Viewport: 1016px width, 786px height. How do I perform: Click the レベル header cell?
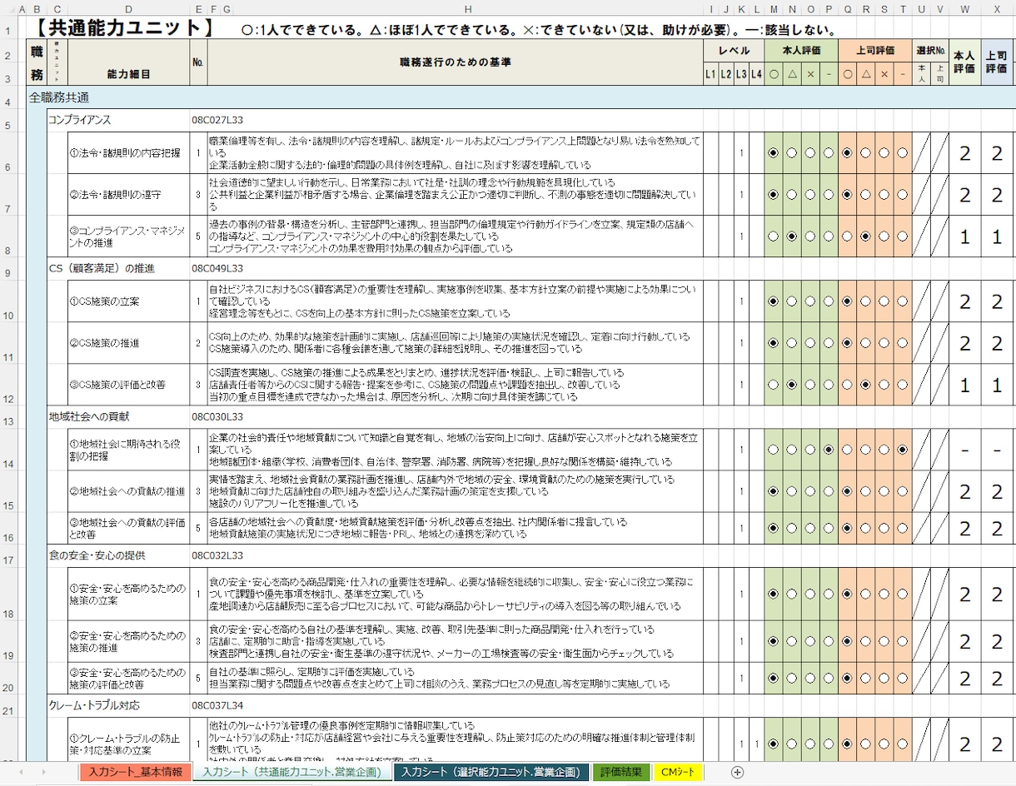click(x=734, y=51)
